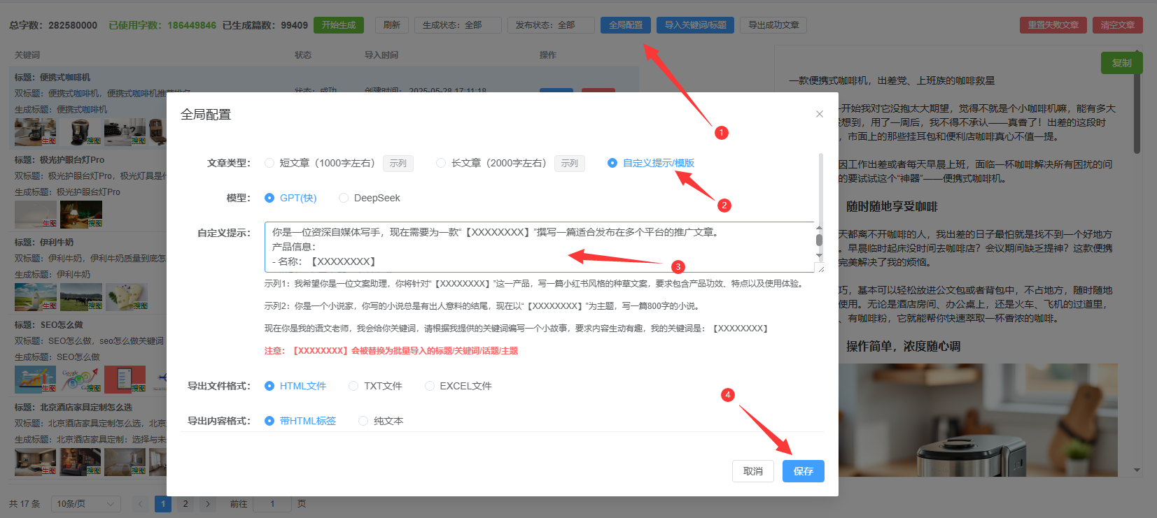Click the prompt textarea scrollbar thumb
This screenshot has width=1157, height=518.
(819, 240)
